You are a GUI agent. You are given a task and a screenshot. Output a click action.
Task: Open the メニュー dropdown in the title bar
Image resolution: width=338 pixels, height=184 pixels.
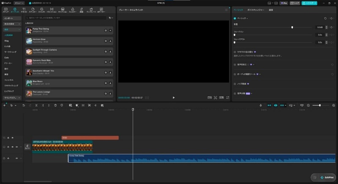19,3
